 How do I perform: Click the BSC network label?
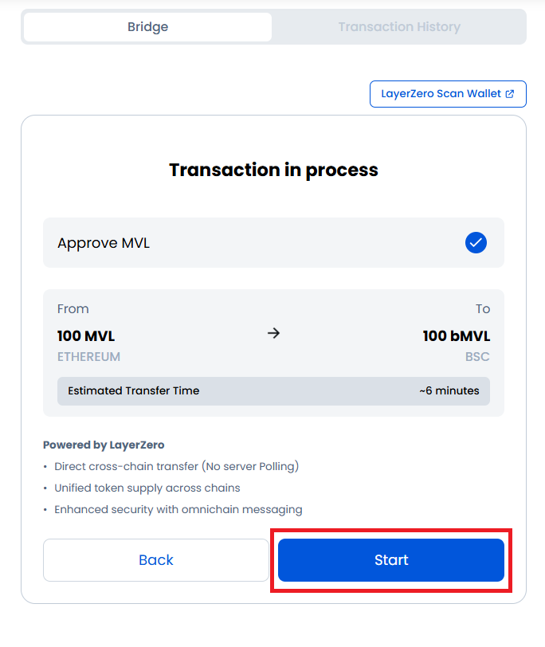(x=477, y=357)
